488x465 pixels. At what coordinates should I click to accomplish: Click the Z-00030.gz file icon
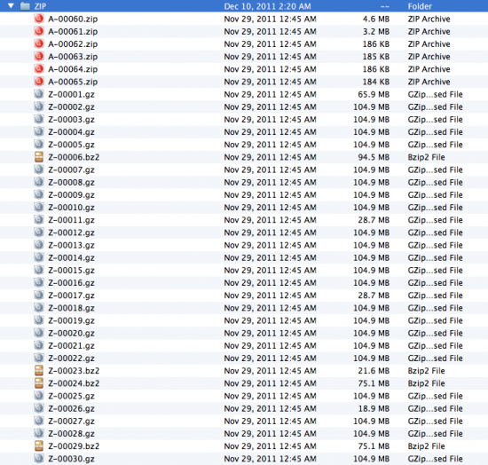tap(39, 459)
